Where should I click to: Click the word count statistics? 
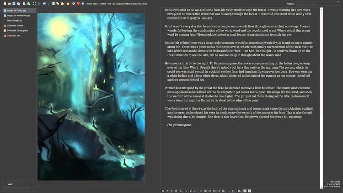coord(332,184)
